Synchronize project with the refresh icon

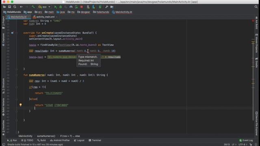(15, 7)
